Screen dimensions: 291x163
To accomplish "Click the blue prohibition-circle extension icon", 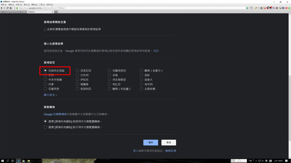I will tap(274, 8).
